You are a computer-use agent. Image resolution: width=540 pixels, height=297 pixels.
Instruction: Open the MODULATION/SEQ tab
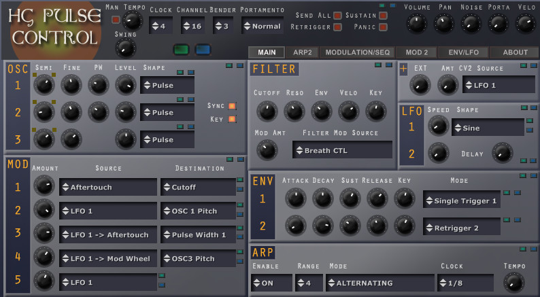pos(358,52)
